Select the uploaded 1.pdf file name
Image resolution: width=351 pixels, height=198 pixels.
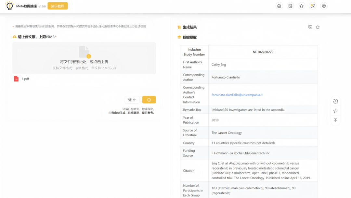(25, 79)
